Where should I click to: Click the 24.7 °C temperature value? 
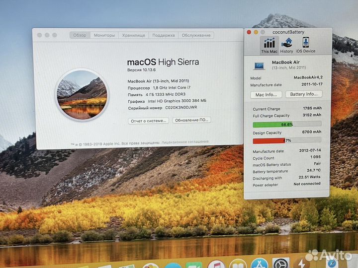(x=313, y=170)
